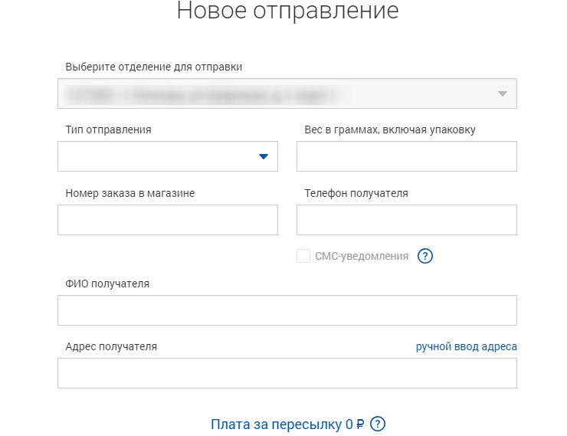This screenshot has width=567, height=436.
Task: Select the Телефон получателя input box
Action: click(x=406, y=220)
